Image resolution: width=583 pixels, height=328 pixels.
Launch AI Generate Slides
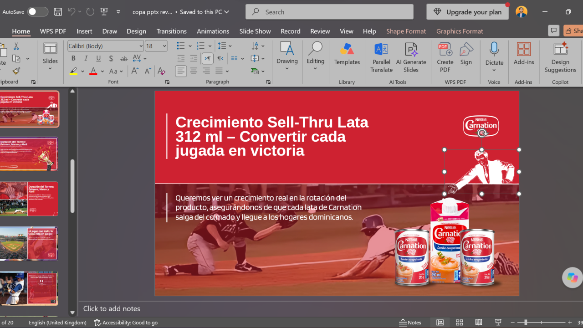411,57
